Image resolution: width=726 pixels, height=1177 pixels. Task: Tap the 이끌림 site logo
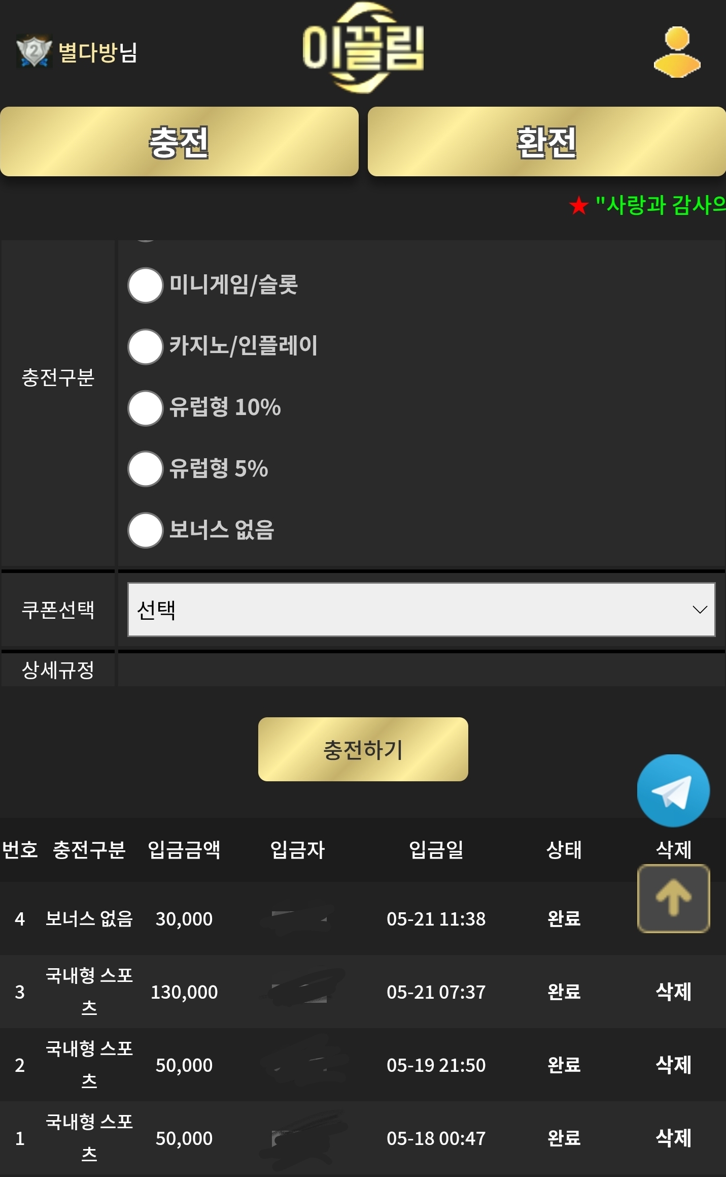pos(363,48)
